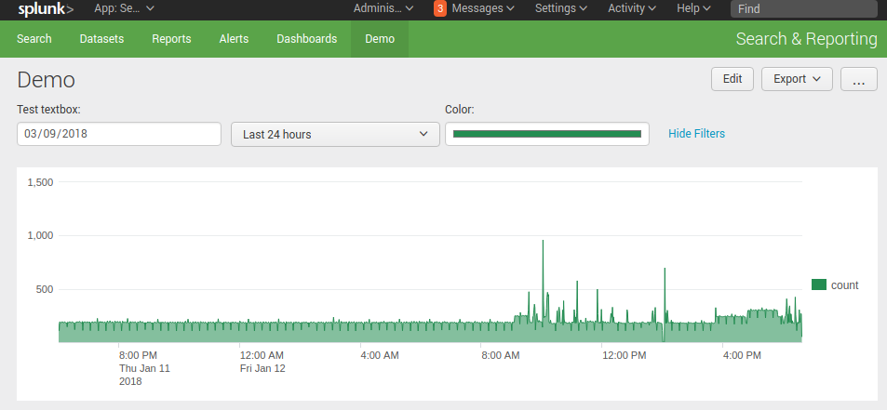Image resolution: width=887 pixels, height=410 pixels.
Task: Open the App selector dropdown
Action: click(124, 8)
